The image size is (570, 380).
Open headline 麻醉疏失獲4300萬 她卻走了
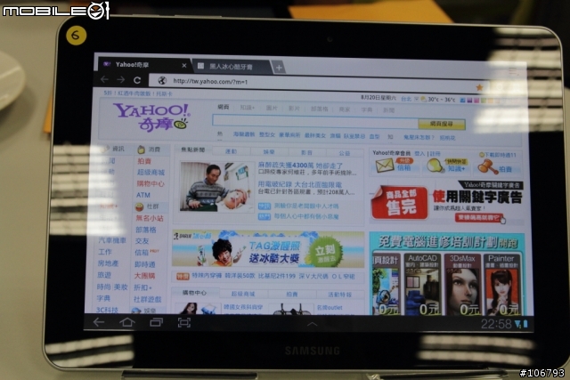tap(300, 166)
